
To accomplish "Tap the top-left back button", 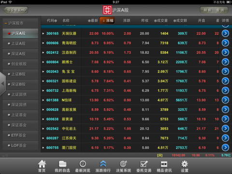I will point(16,10).
